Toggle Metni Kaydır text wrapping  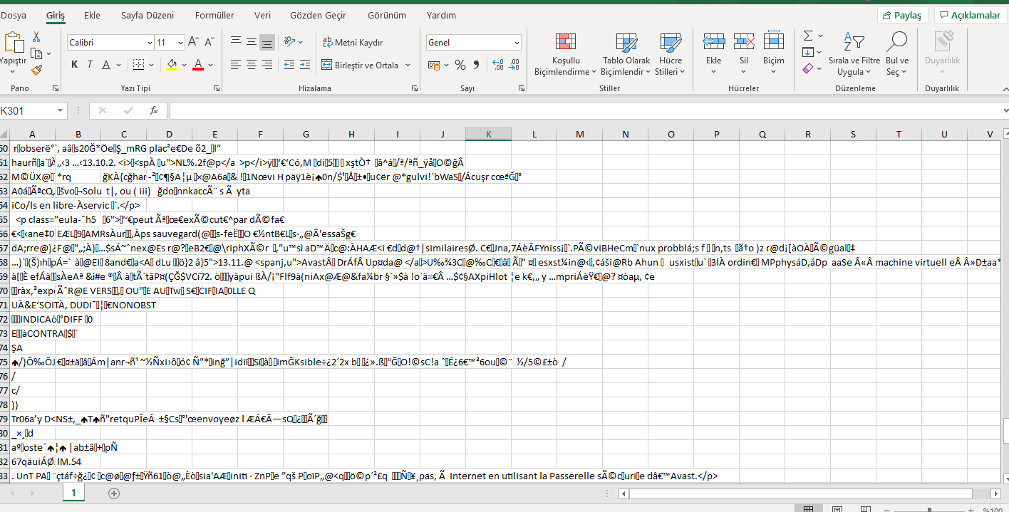[x=352, y=43]
